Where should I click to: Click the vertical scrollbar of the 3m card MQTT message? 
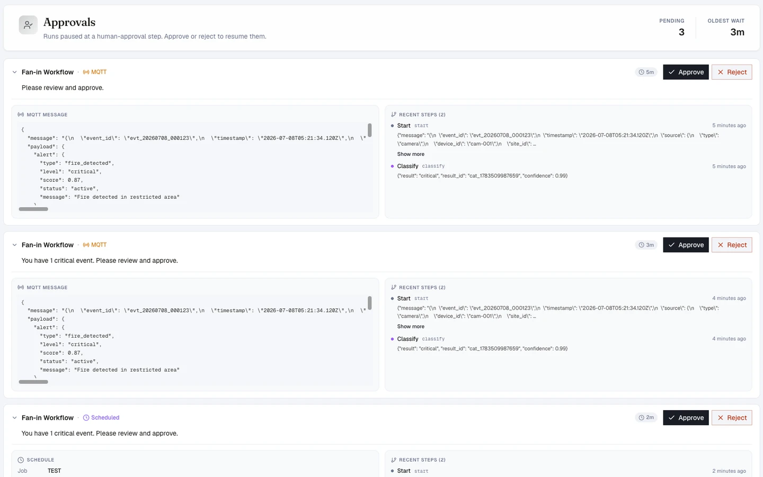pos(370,303)
